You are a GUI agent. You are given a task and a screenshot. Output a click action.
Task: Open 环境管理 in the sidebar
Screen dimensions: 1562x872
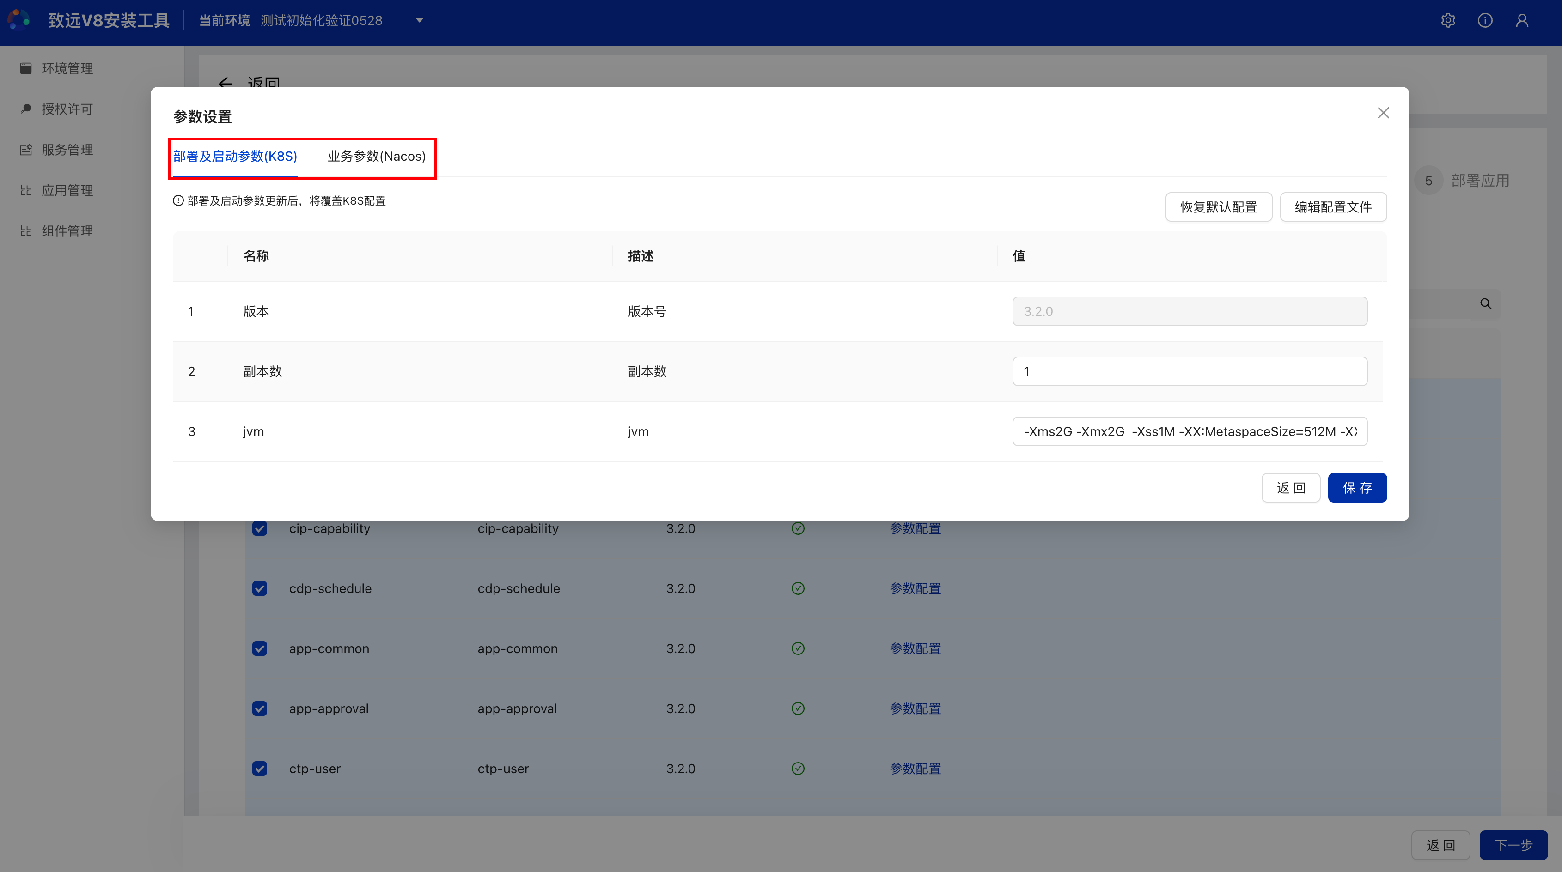67,68
